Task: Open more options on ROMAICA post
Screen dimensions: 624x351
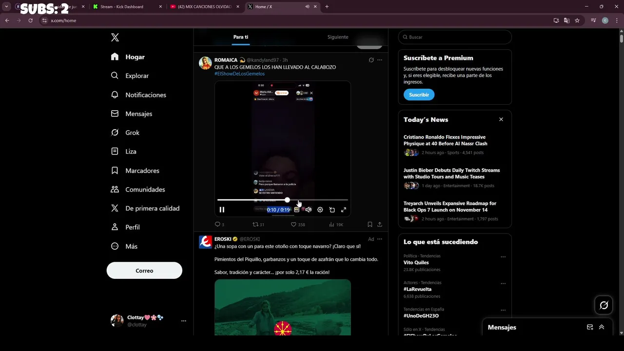Action: [380, 60]
